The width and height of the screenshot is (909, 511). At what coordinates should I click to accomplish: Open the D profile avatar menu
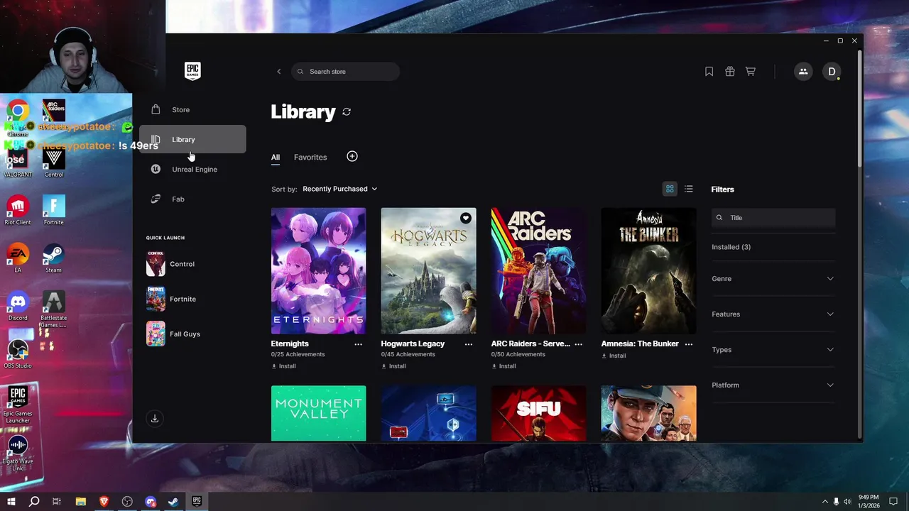coord(832,72)
